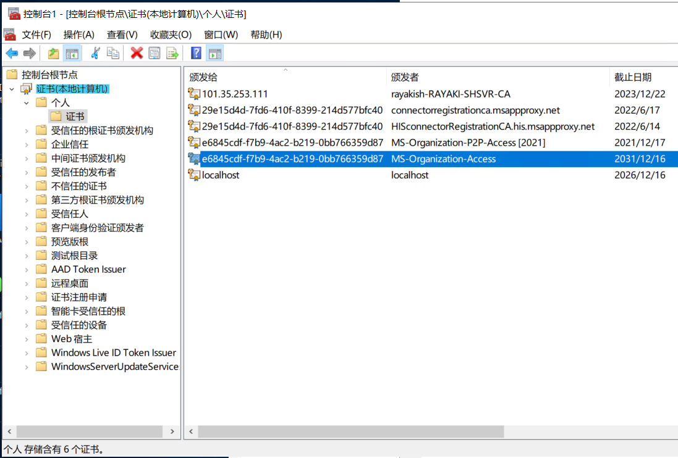The height and width of the screenshot is (458, 678).
Task: Click the red Delete X icon
Action: click(137, 54)
